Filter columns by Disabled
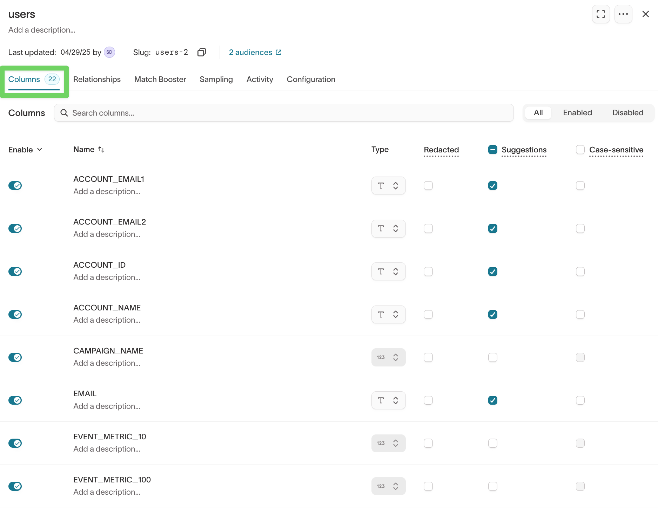 click(x=627, y=113)
